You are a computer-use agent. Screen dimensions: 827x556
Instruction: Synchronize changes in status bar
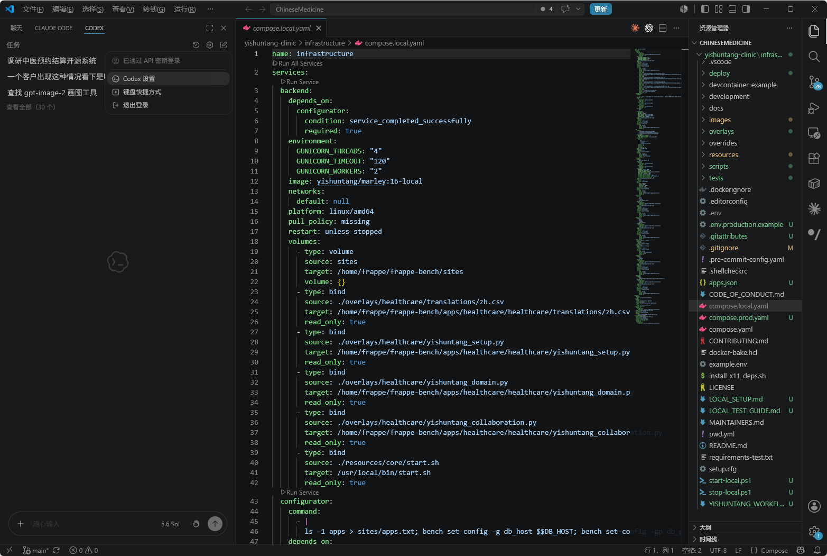point(57,550)
